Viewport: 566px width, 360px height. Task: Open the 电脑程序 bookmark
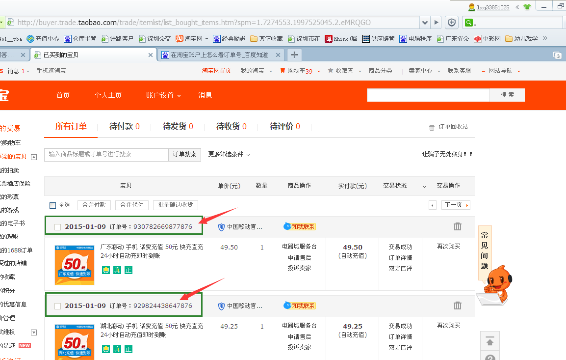[x=415, y=39]
